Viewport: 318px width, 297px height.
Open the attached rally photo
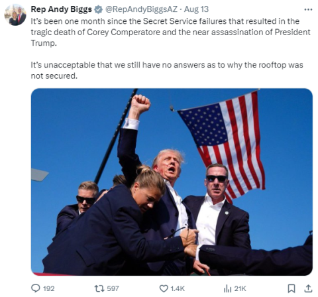click(x=172, y=182)
